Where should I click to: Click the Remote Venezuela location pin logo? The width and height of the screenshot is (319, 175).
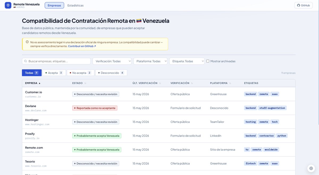tap(8, 5)
